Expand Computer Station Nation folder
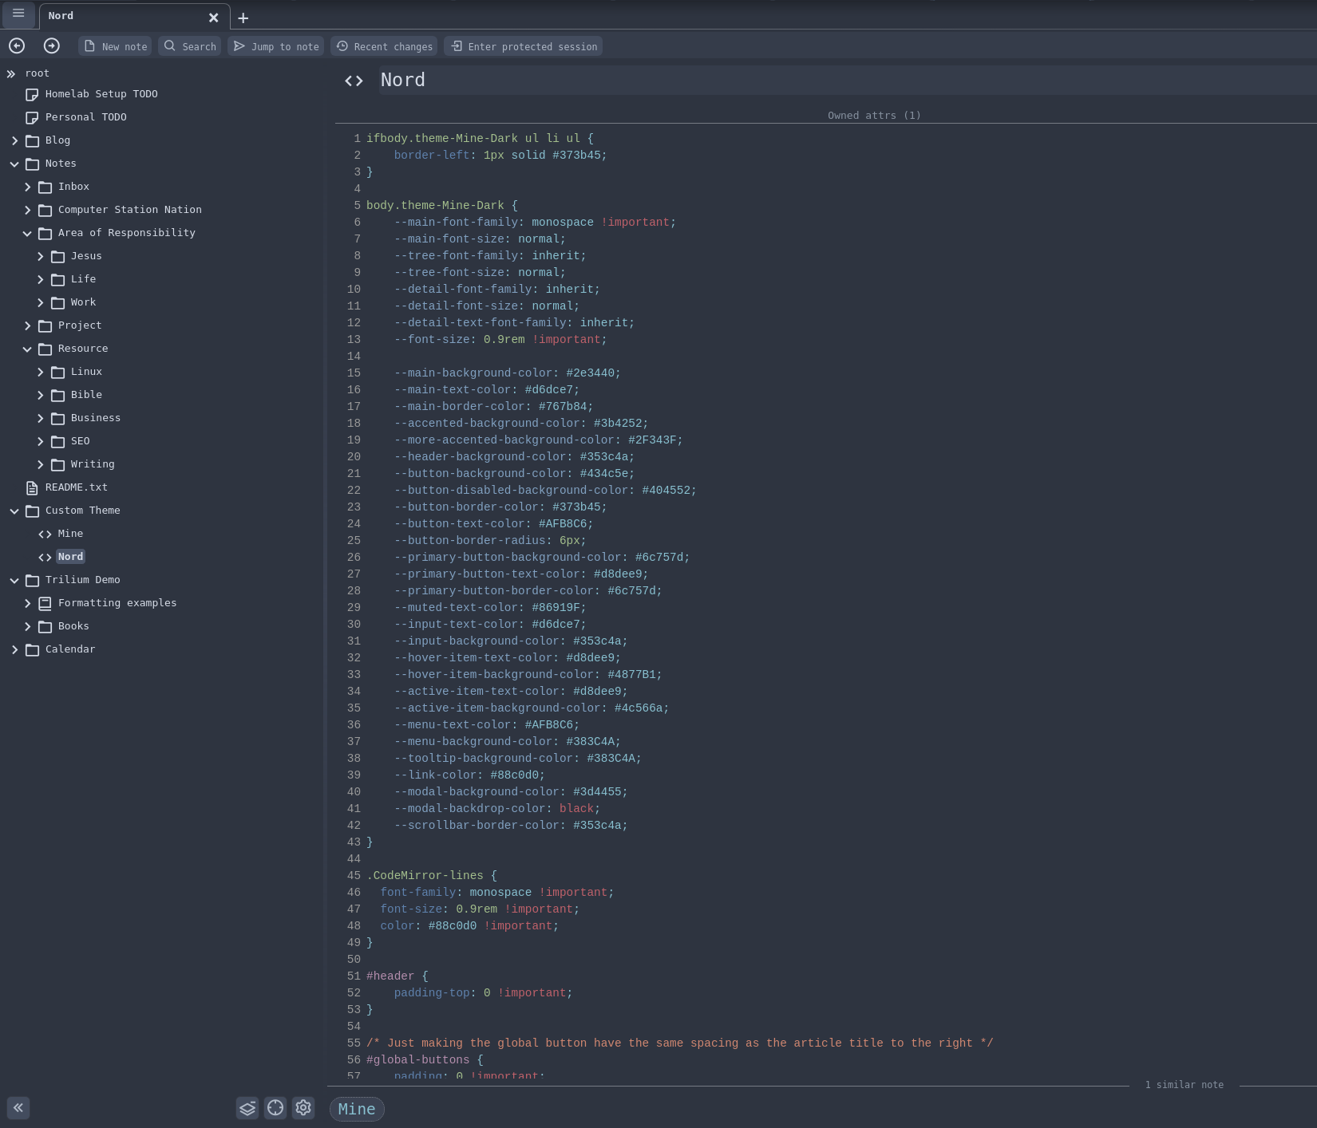 click(x=27, y=210)
